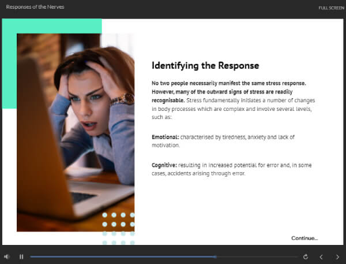Image resolution: width=346 pixels, height=264 pixels.
Task: Go to the previous slide
Action: pyautogui.click(x=321, y=256)
